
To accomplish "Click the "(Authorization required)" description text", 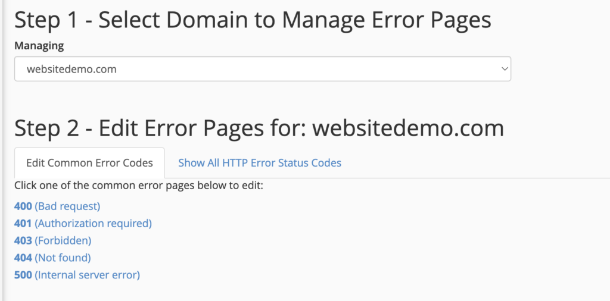I will coord(94,224).
